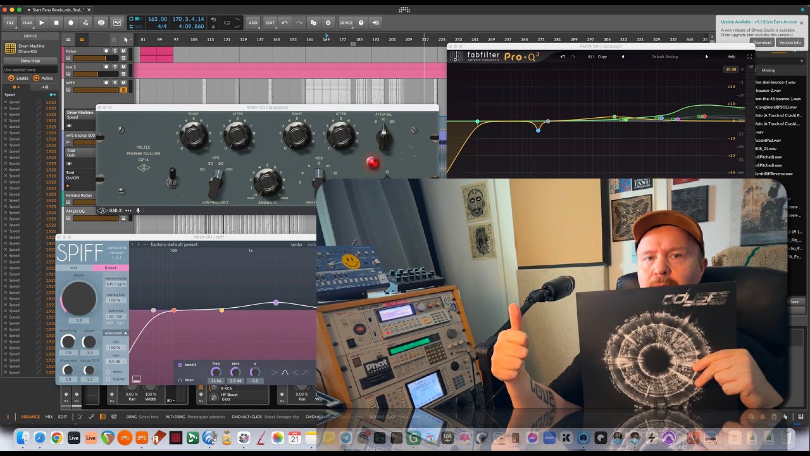Select the pointer tool in arranger header

pos(126,39)
